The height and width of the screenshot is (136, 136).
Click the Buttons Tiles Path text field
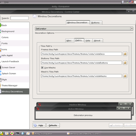[82, 63]
